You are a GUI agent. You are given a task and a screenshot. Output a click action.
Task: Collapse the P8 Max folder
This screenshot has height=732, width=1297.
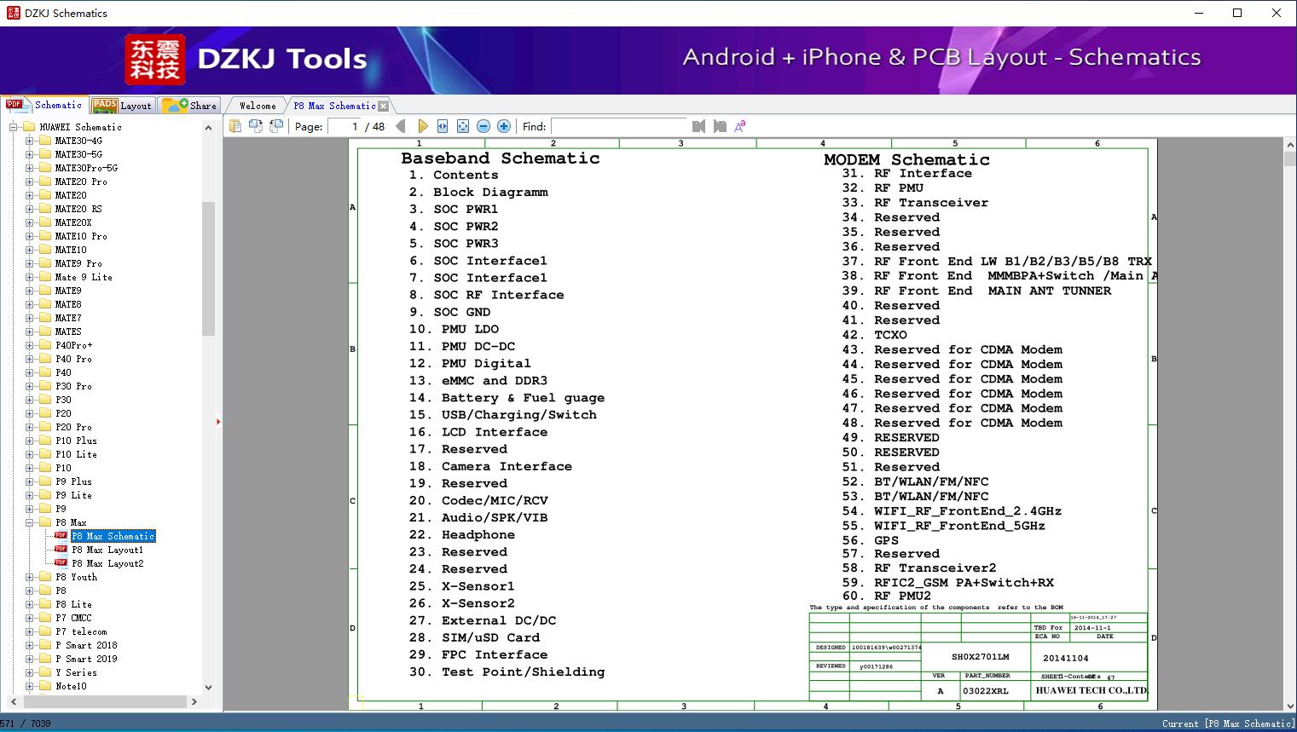point(30,522)
